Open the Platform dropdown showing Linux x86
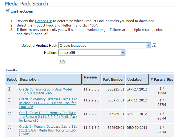The width and height of the screenshot is (175, 137). point(92,53)
